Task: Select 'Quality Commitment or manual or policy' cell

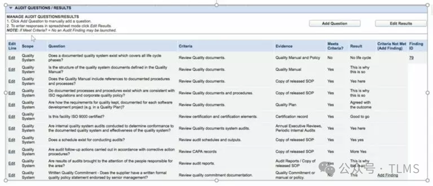Action: [x=295, y=175]
